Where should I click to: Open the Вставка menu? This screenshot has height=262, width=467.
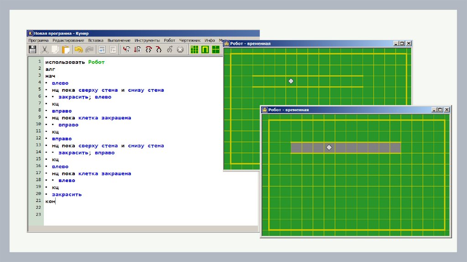96,40
